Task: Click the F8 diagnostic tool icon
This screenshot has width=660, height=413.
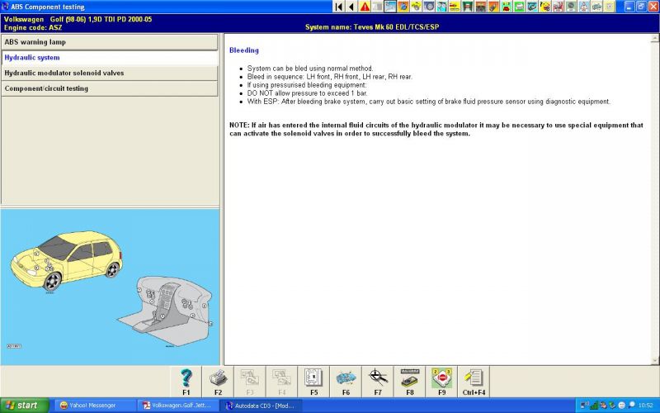Action: 409,379
